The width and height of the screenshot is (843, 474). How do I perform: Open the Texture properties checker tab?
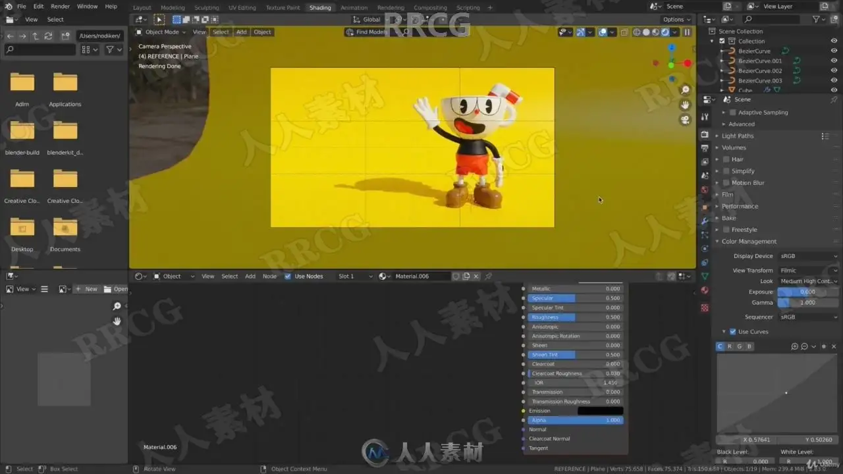(705, 307)
